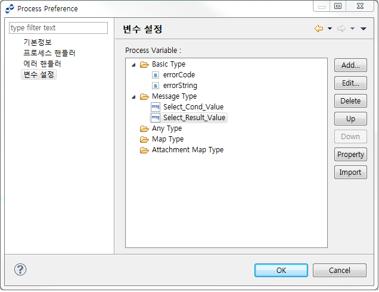
Task: Open the 프로세스 핸들러 preference page
Action: coord(49,53)
